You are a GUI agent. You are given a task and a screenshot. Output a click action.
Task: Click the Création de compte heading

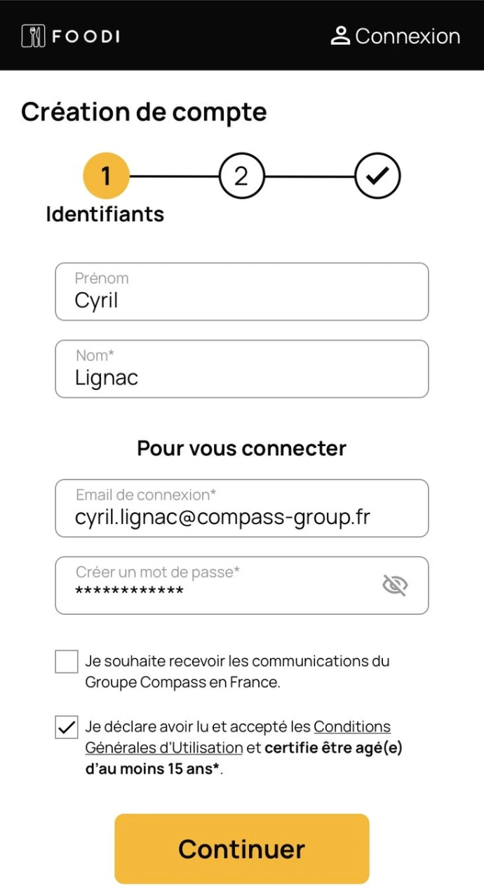(144, 112)
